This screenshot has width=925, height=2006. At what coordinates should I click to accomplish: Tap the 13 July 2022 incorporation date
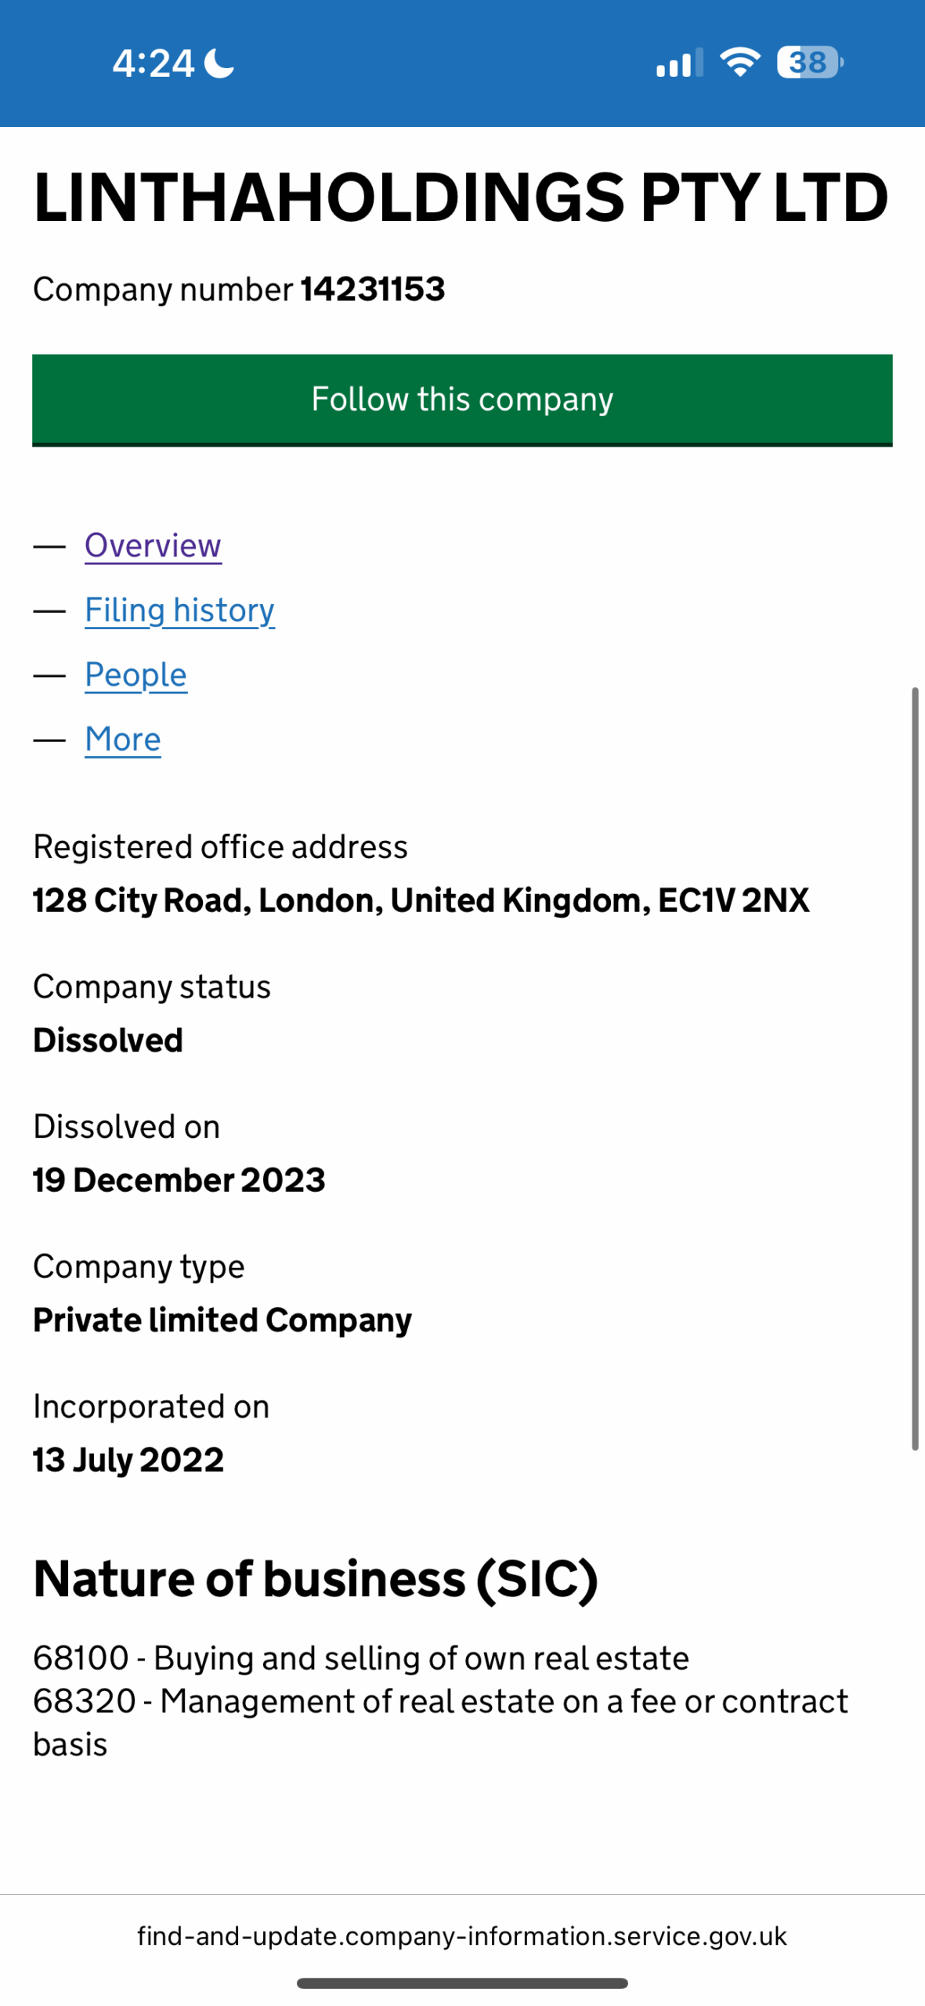point(128,1460)
